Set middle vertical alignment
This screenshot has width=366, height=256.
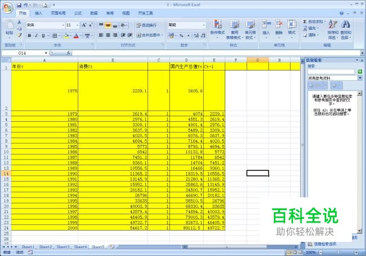108,25
